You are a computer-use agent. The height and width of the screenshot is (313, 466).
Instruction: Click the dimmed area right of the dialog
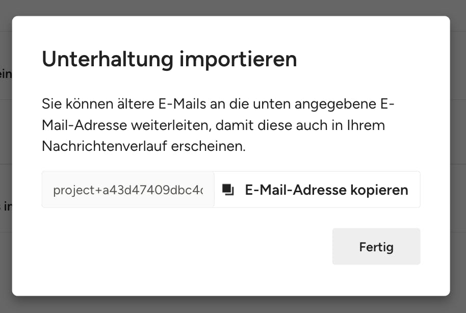(458, 153)
